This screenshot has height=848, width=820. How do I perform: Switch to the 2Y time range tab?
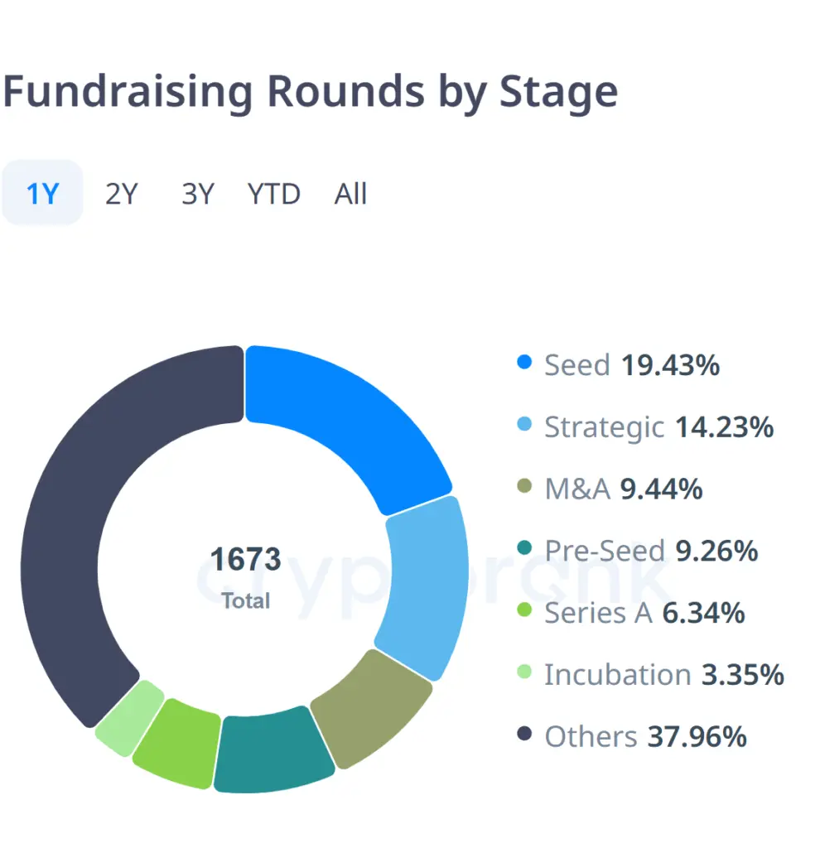(x=121, y=194)
